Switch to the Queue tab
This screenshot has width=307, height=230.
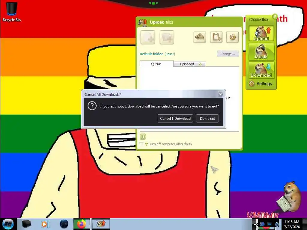tap(156, 64)
